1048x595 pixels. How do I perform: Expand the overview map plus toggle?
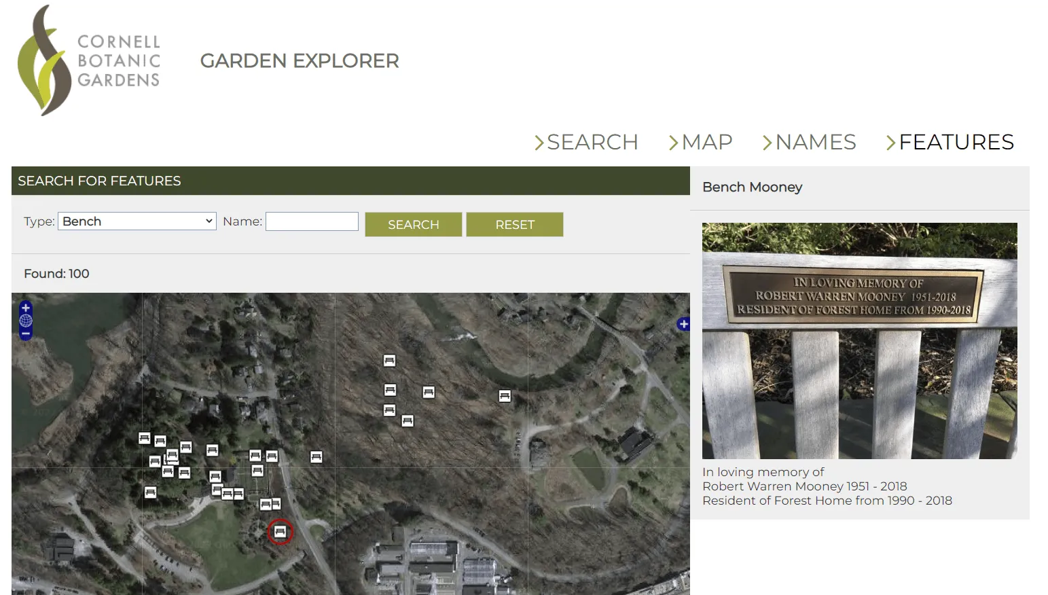pyautogui.click(x=683, y=324)
